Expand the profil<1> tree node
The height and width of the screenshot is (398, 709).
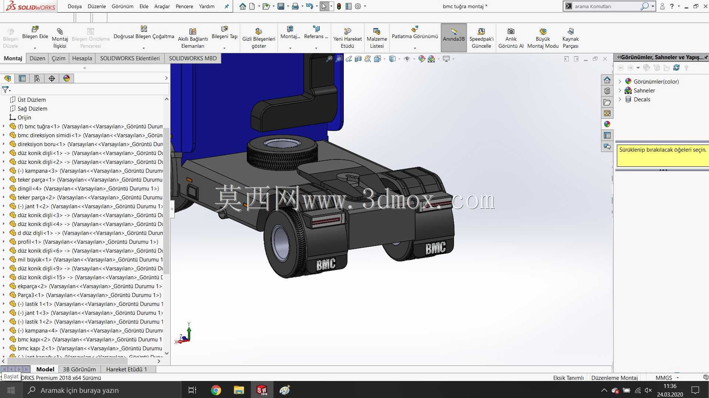pyautogui.click(x=4, y=242)
